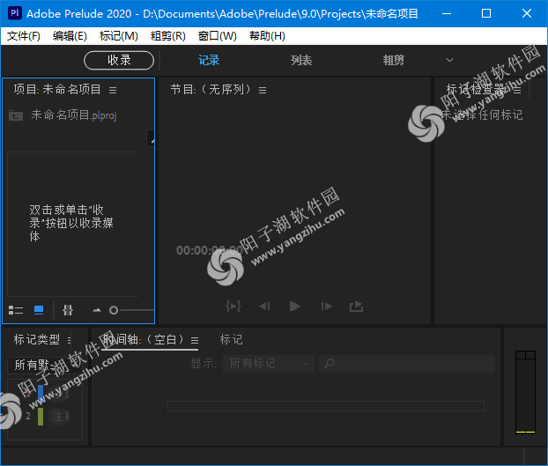Click the export frame icon
Screen dimensions: 548x466
point(356,306)
